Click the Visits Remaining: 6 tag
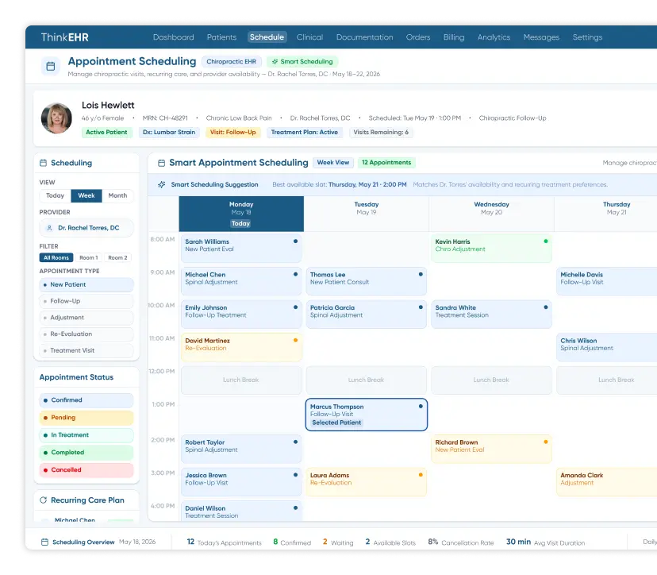This screenshot has width=657, height=575. coord(381,132)
